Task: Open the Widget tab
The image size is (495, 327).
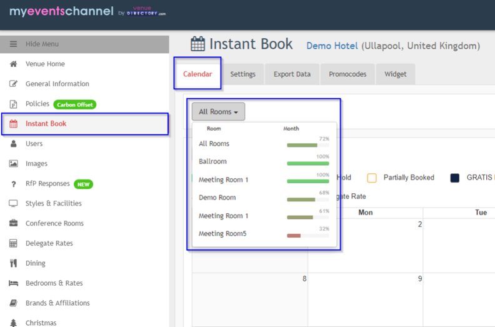Action: 396,74
